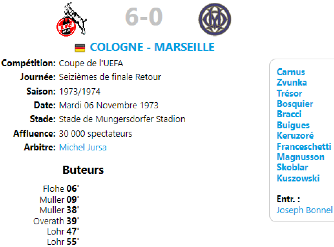
Task: Click the FC Cologne goat logo
Action: [72, 19]
